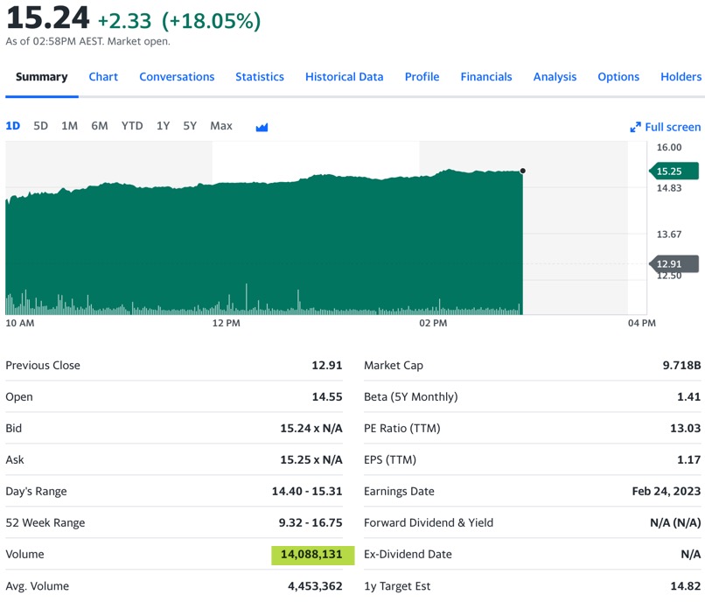Open the Statistics tab
The width and height of the screenshot is (705, 609).
coord(260,77)
